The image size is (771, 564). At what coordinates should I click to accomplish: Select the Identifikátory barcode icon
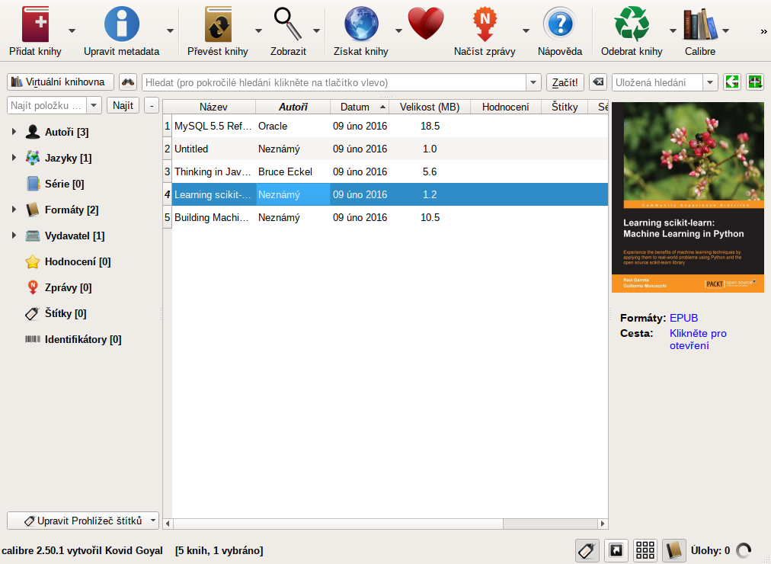pos(33,339)
